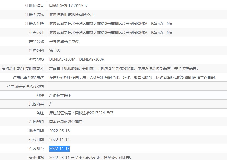Click the text starting 在医疗机构中使用
Viewport: 227px width, 160px height.
point(133,77)
